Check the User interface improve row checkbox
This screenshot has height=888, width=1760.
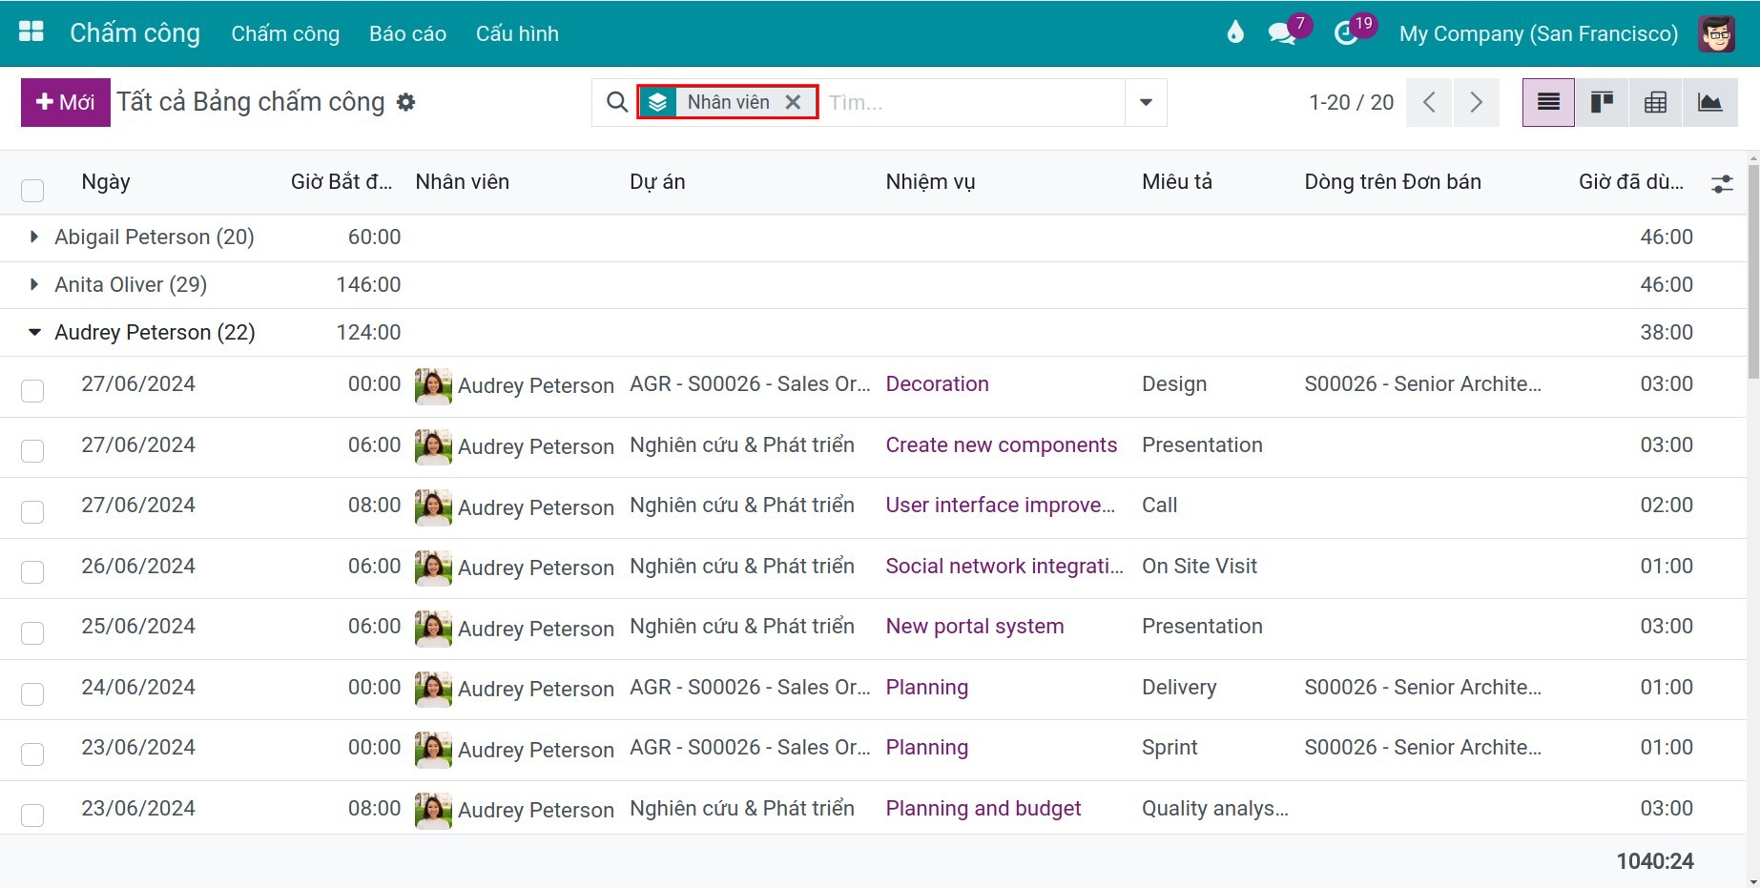[32, 511]
